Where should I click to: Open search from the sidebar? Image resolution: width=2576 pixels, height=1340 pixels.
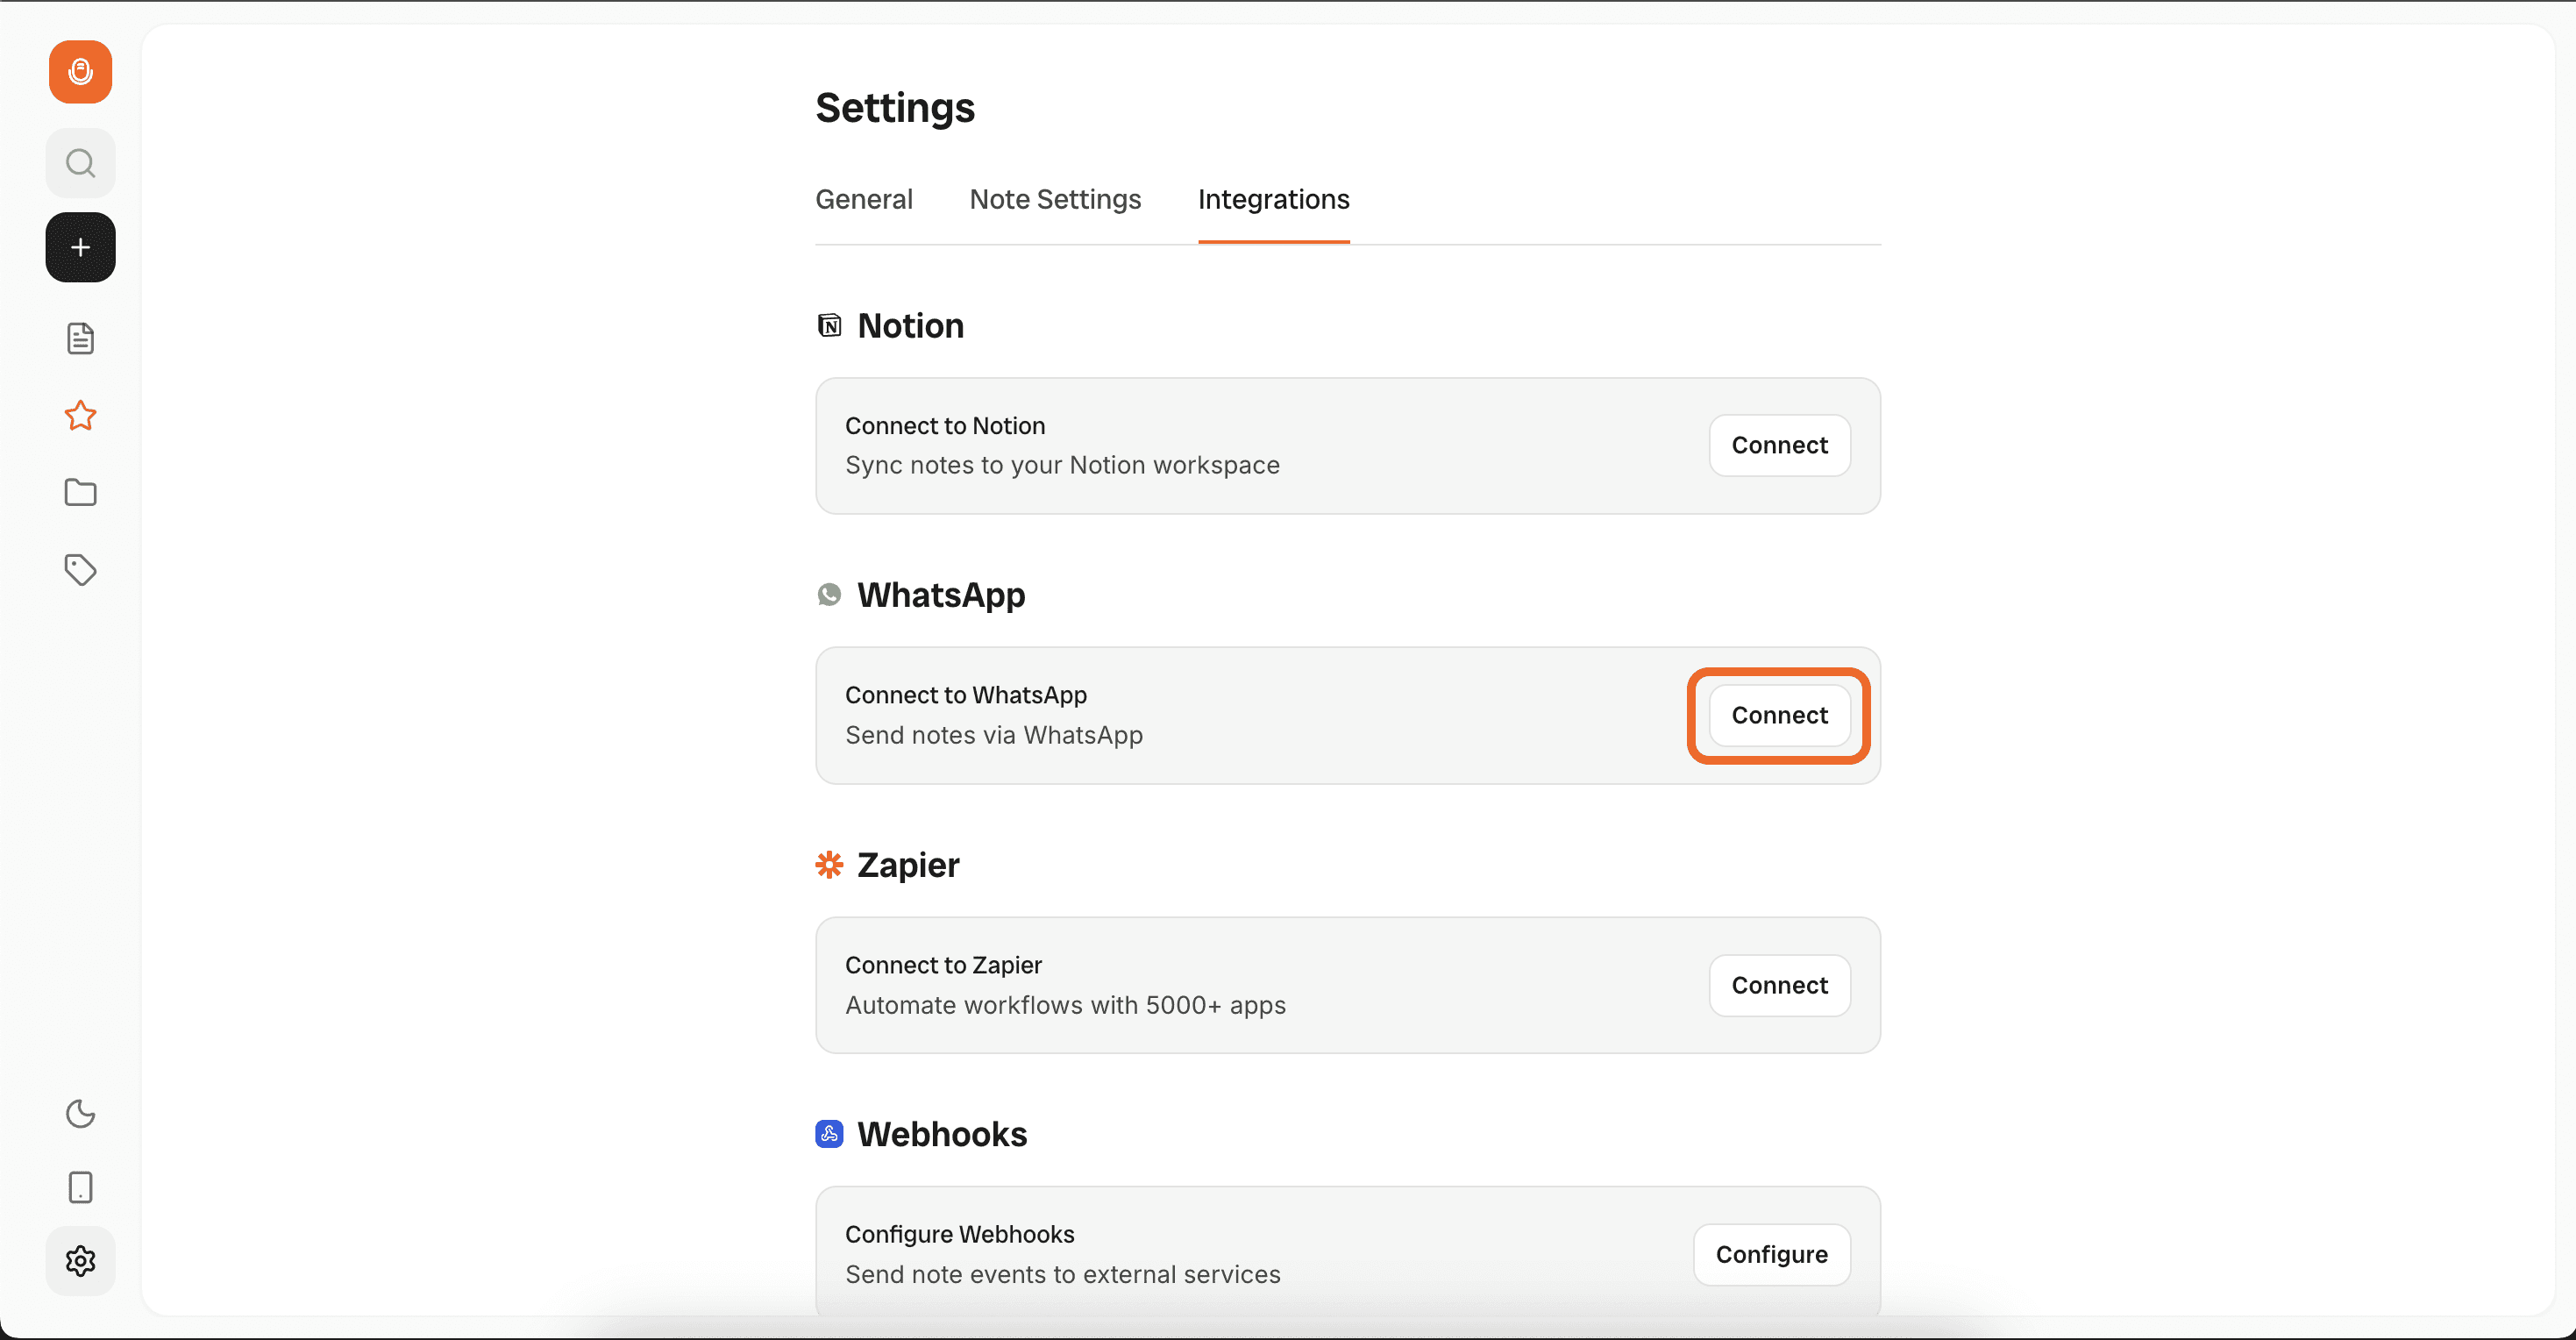coord(80,163)
